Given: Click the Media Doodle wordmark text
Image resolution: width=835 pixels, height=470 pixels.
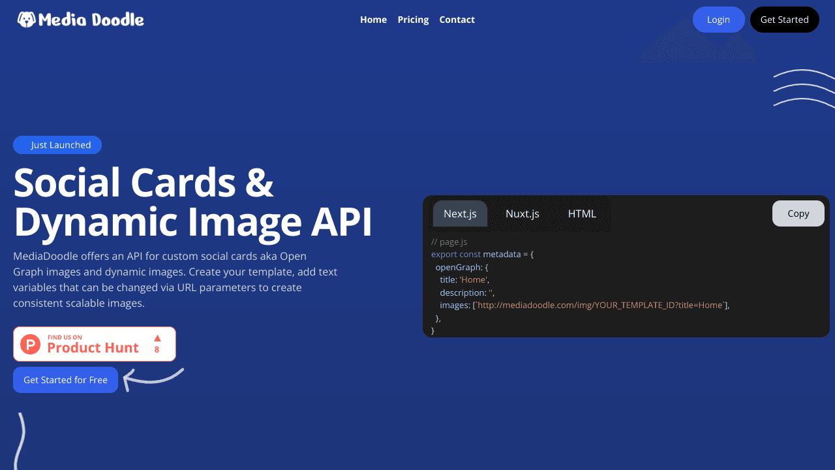Looking at the screenshot, I should [x=91, y=20].
